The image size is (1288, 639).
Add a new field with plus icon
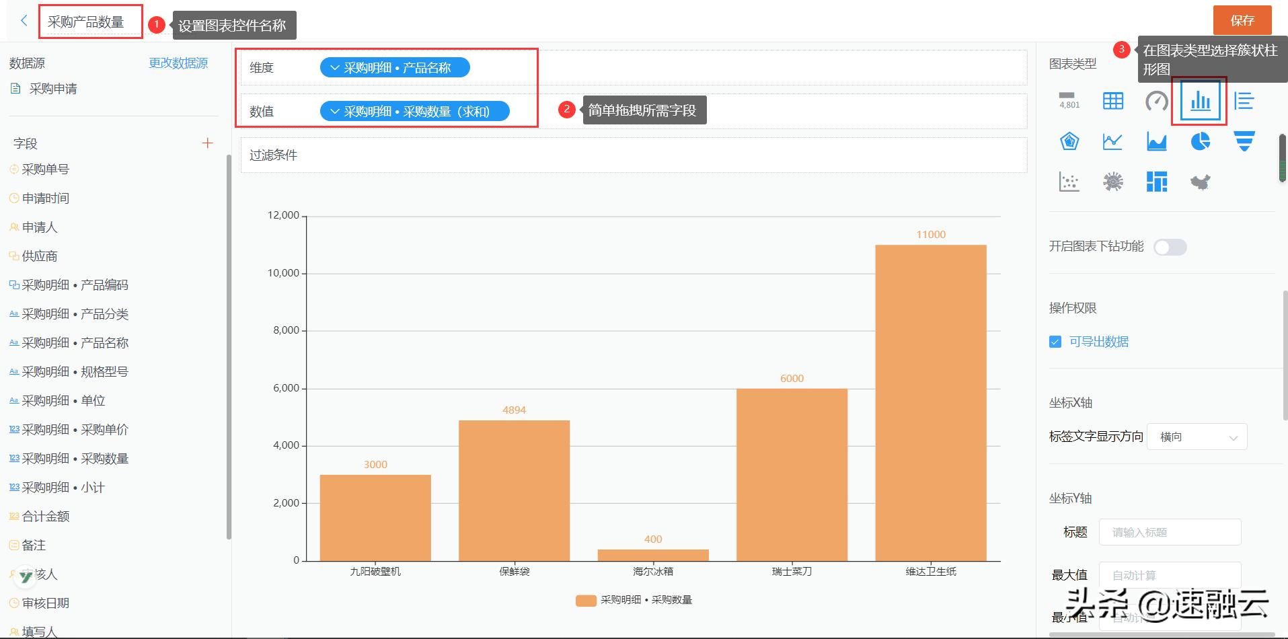click(207, 143)
